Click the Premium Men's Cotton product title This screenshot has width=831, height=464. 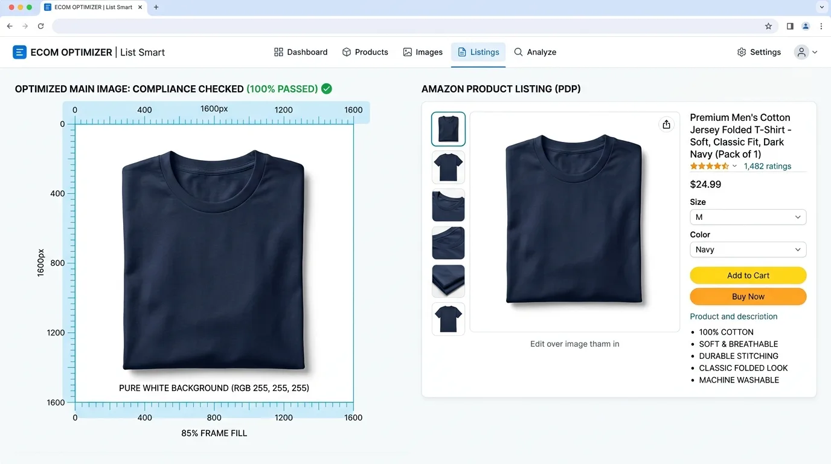coord(741,136)
